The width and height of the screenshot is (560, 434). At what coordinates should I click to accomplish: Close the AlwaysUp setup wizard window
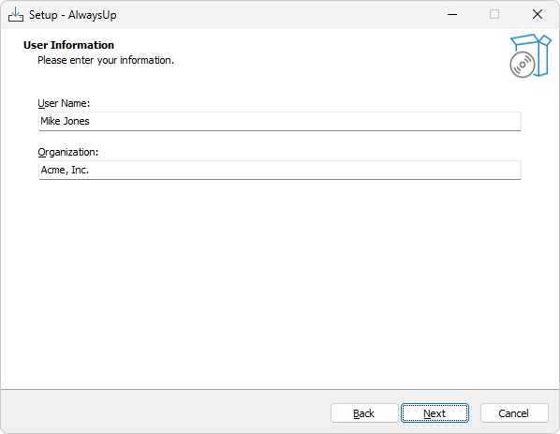tap(538, 15)
